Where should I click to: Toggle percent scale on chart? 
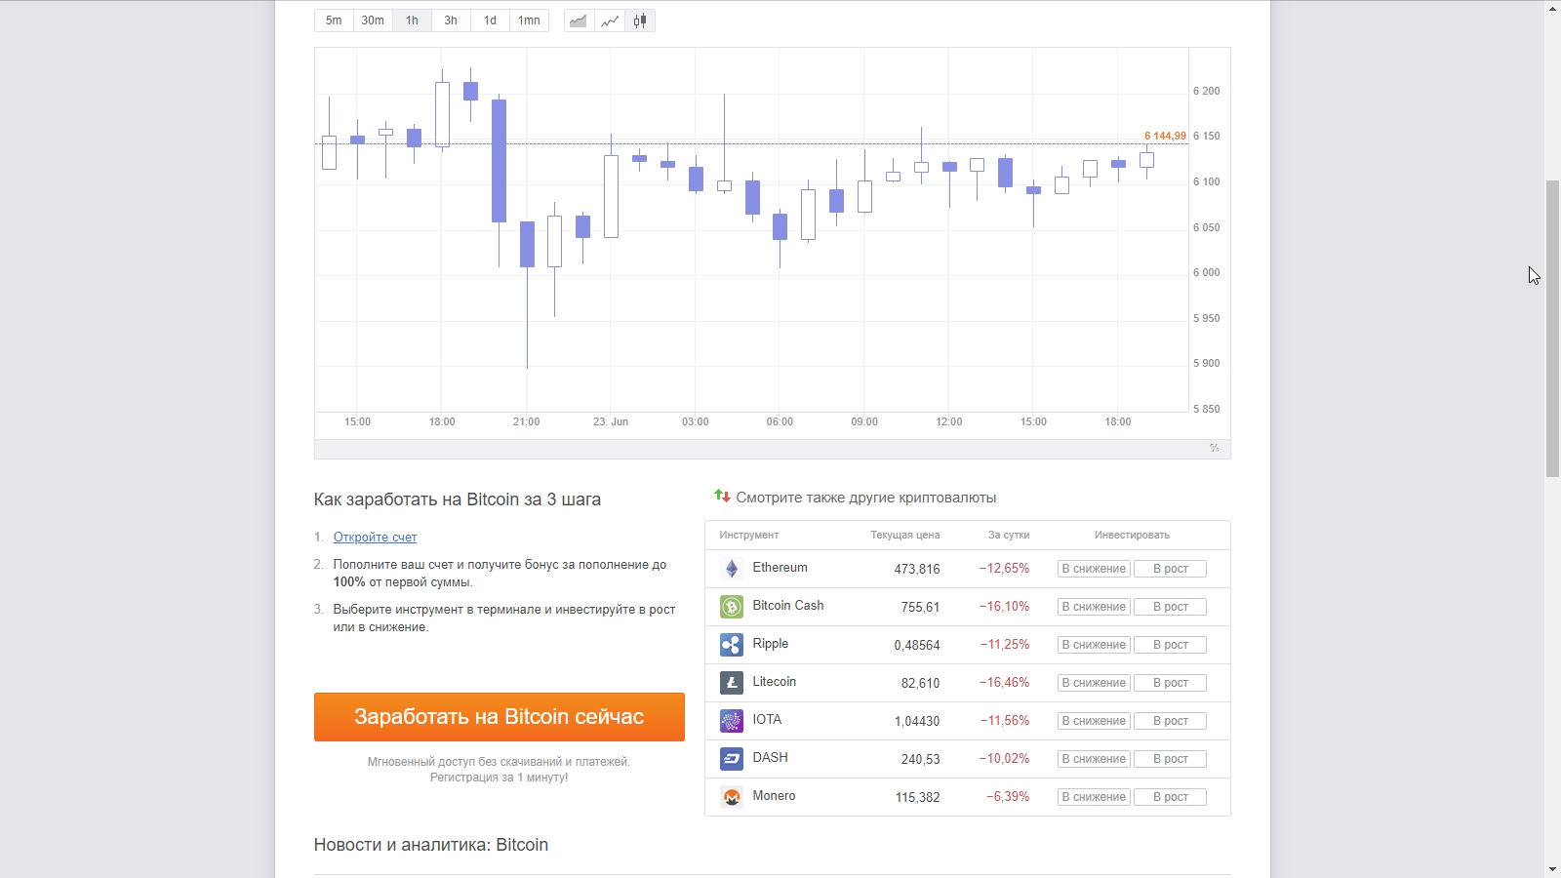pos(1215,448)
